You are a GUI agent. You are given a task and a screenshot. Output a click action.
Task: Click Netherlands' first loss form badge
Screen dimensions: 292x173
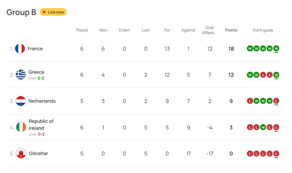pyautogui.click(x=250, y=101)
